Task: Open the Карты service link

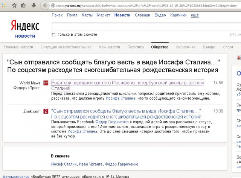Action: pyautogui.click(x=87, y=15)
